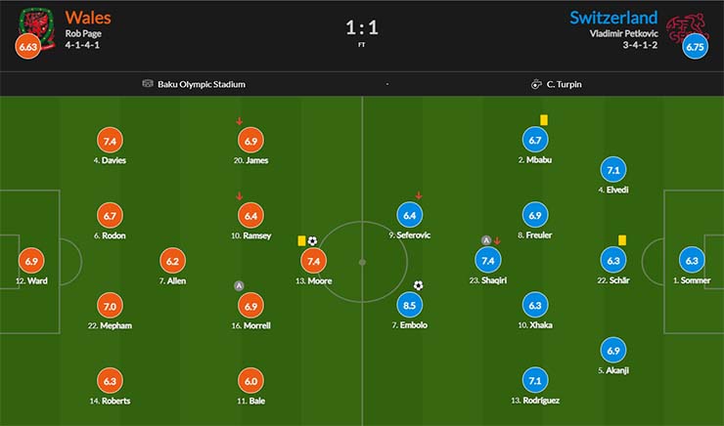The width and height of the screenshot is (724, 426).
Task: Click the assist badge above Shaqiri
Action: [x=485, y=240]
